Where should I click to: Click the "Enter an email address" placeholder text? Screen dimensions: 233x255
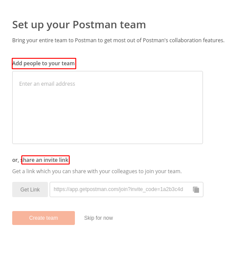tap(47, 84)
